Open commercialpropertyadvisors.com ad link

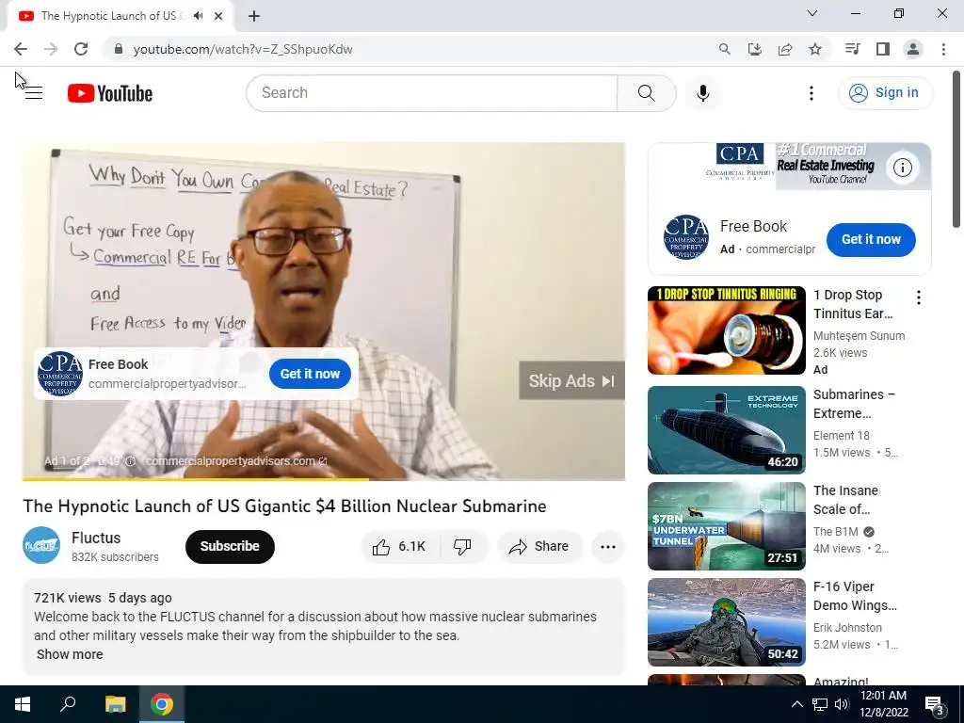tap(236, 461)
